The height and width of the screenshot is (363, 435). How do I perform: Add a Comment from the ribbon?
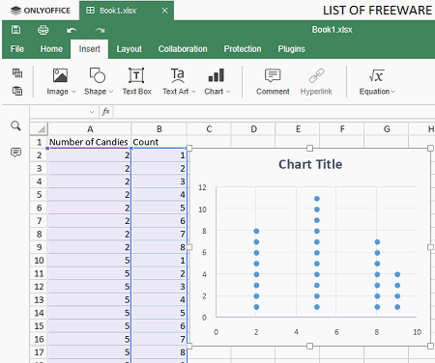coord(273,82)
